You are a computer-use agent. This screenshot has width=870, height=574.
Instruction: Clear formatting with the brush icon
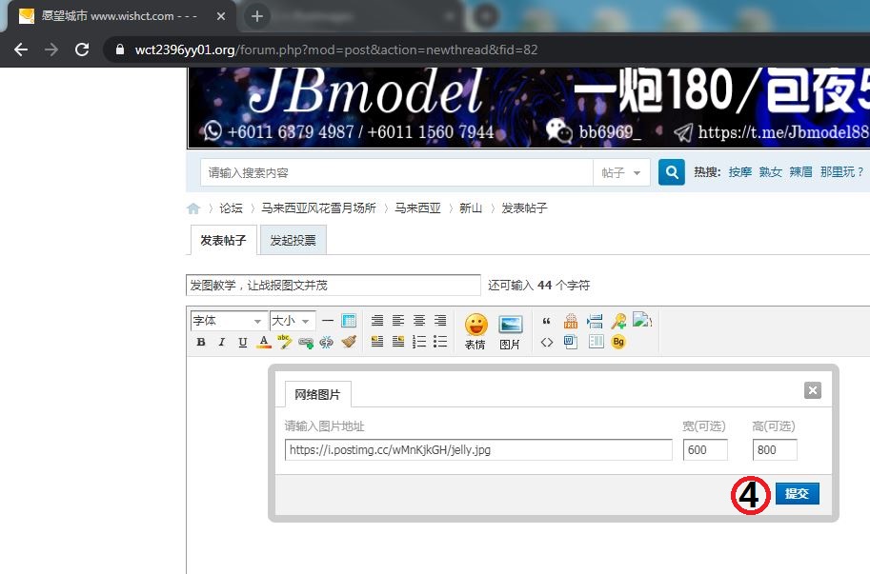click(349, 342)
